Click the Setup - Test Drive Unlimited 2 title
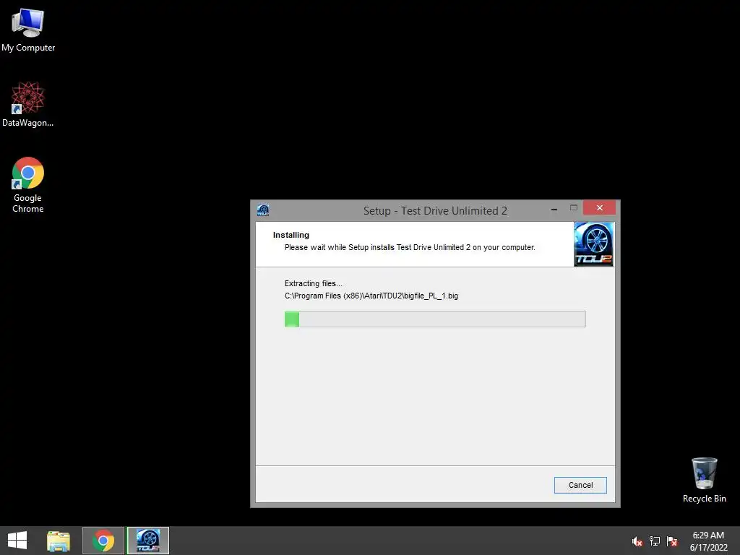 tap(435, 211)
